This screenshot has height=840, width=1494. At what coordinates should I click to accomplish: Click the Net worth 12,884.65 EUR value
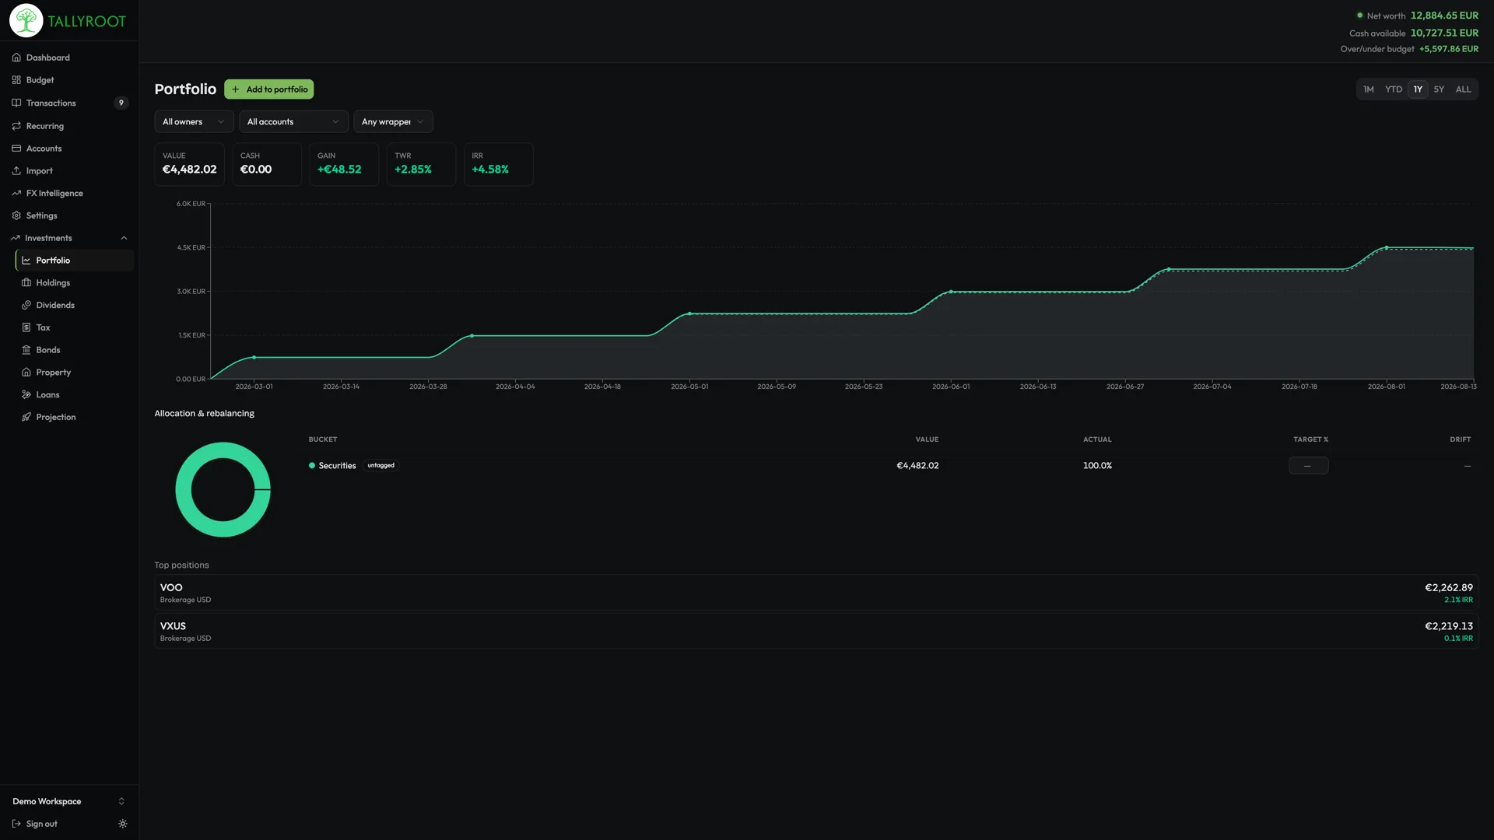(x=1444, y=16)
